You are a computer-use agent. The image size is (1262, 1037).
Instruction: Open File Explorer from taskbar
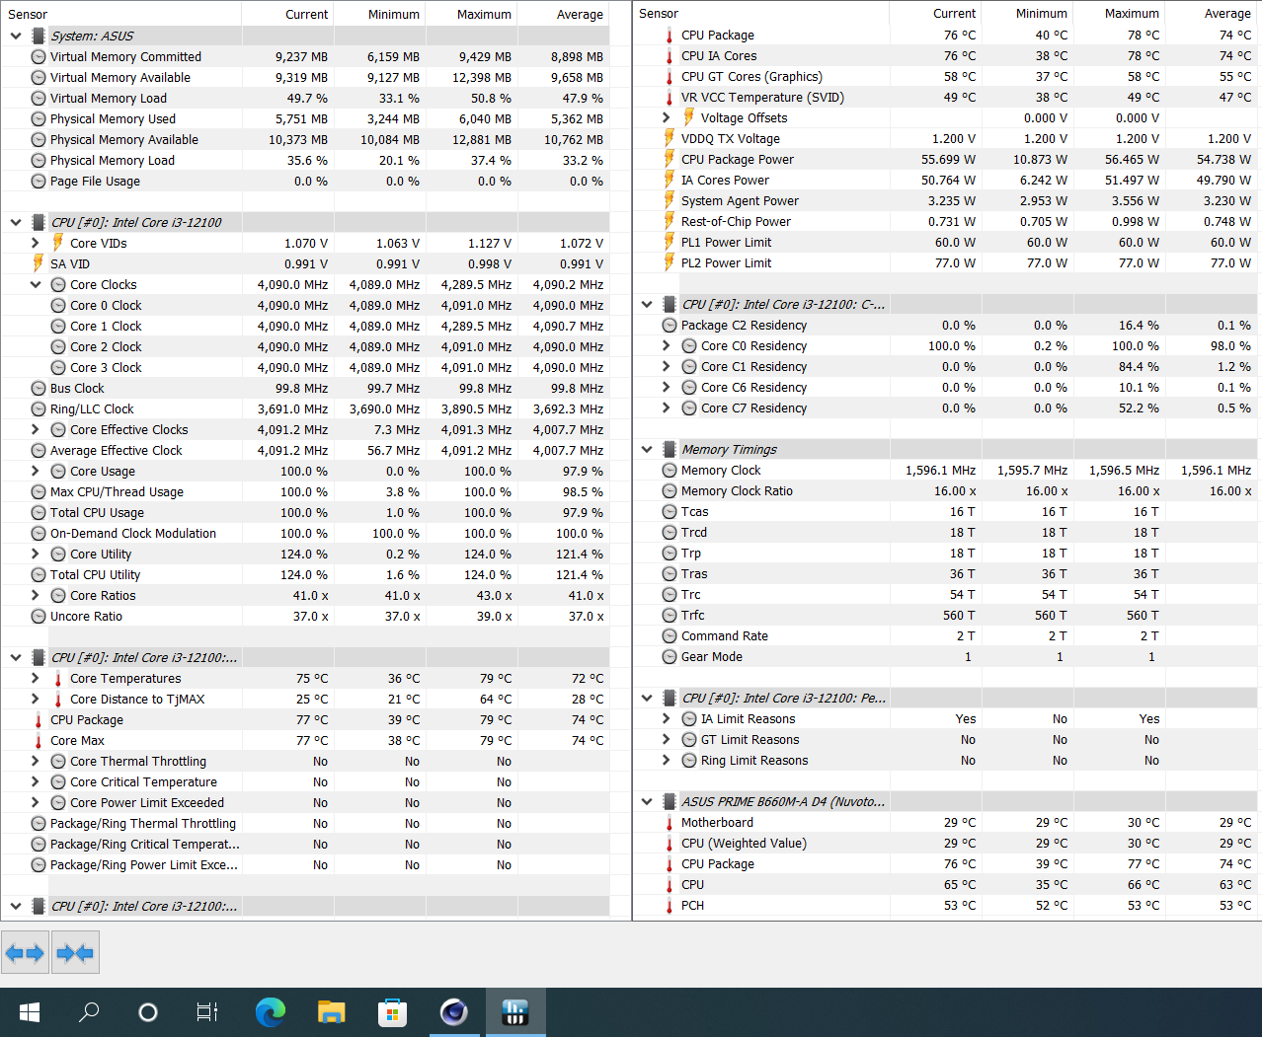click(x=332, y=1012)
